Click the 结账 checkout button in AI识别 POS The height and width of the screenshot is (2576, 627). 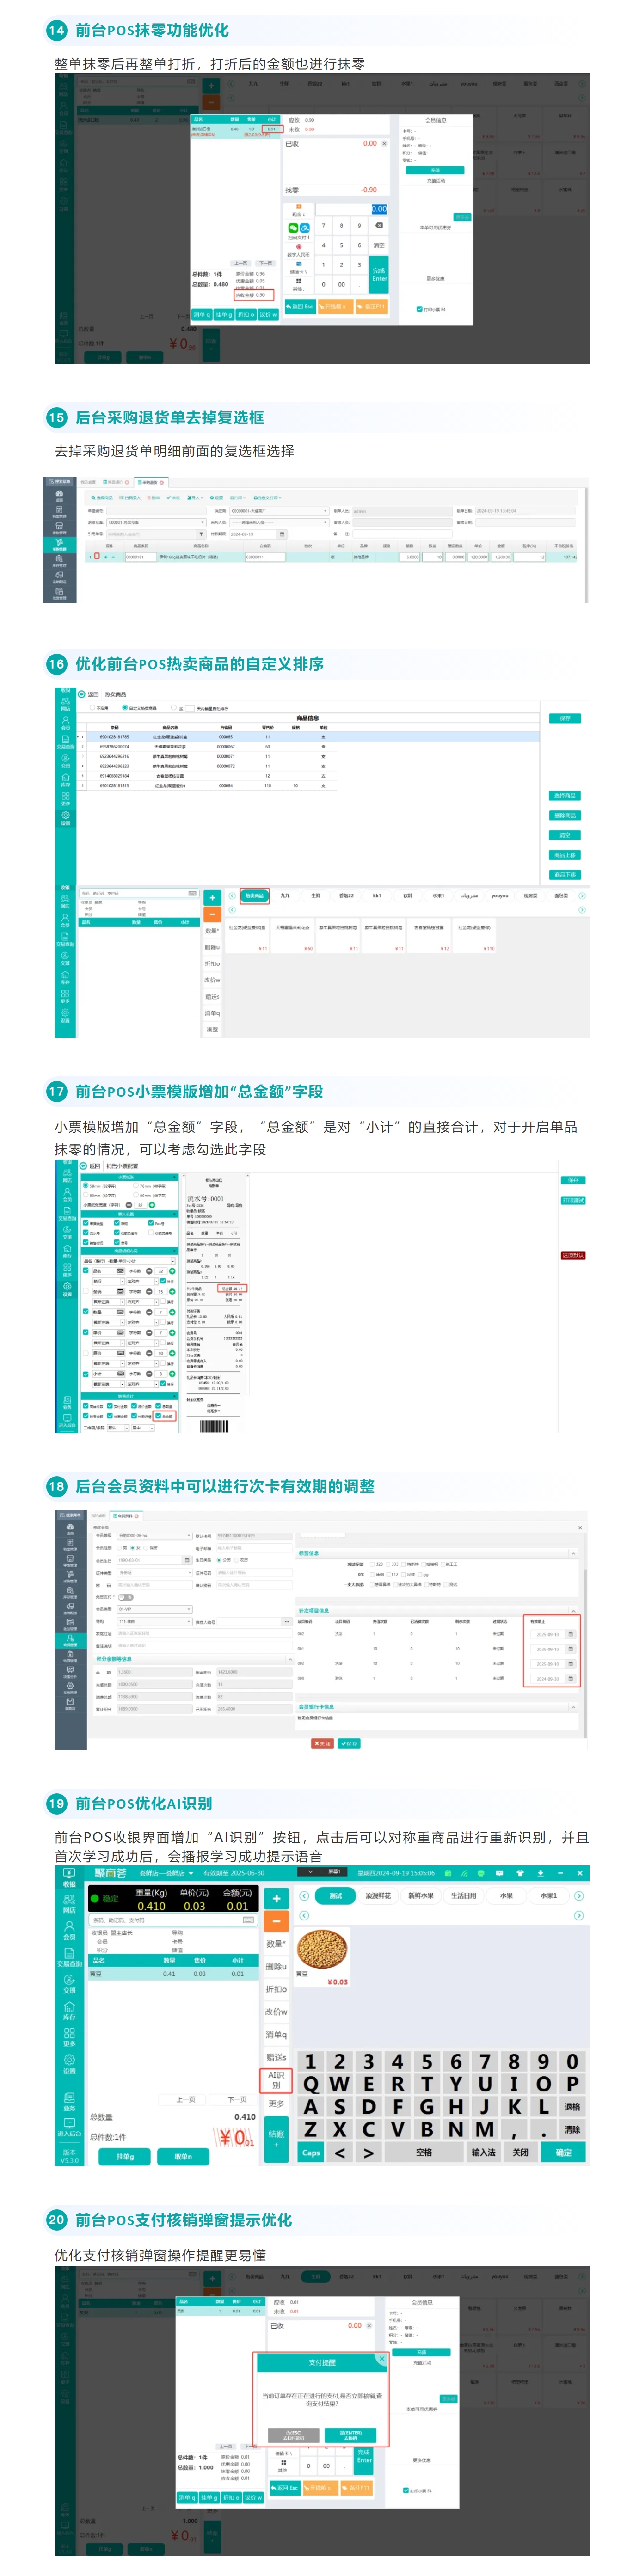(x=276, y=2138)
